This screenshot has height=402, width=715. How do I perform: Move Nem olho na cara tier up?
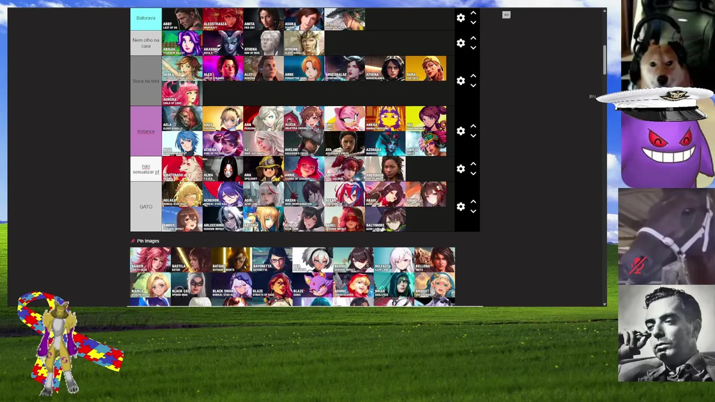(x=473, y=38)
